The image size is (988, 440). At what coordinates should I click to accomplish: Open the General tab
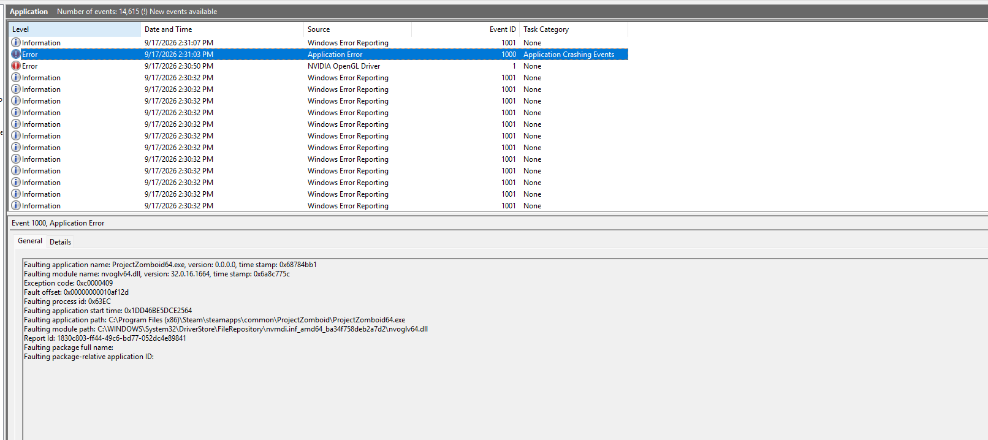pos(30,241)
